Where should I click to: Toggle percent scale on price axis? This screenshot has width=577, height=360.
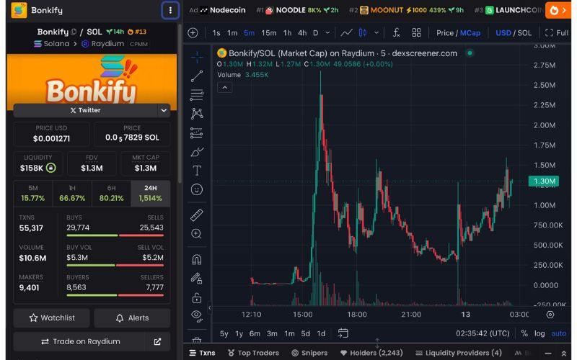coord(524,333)
